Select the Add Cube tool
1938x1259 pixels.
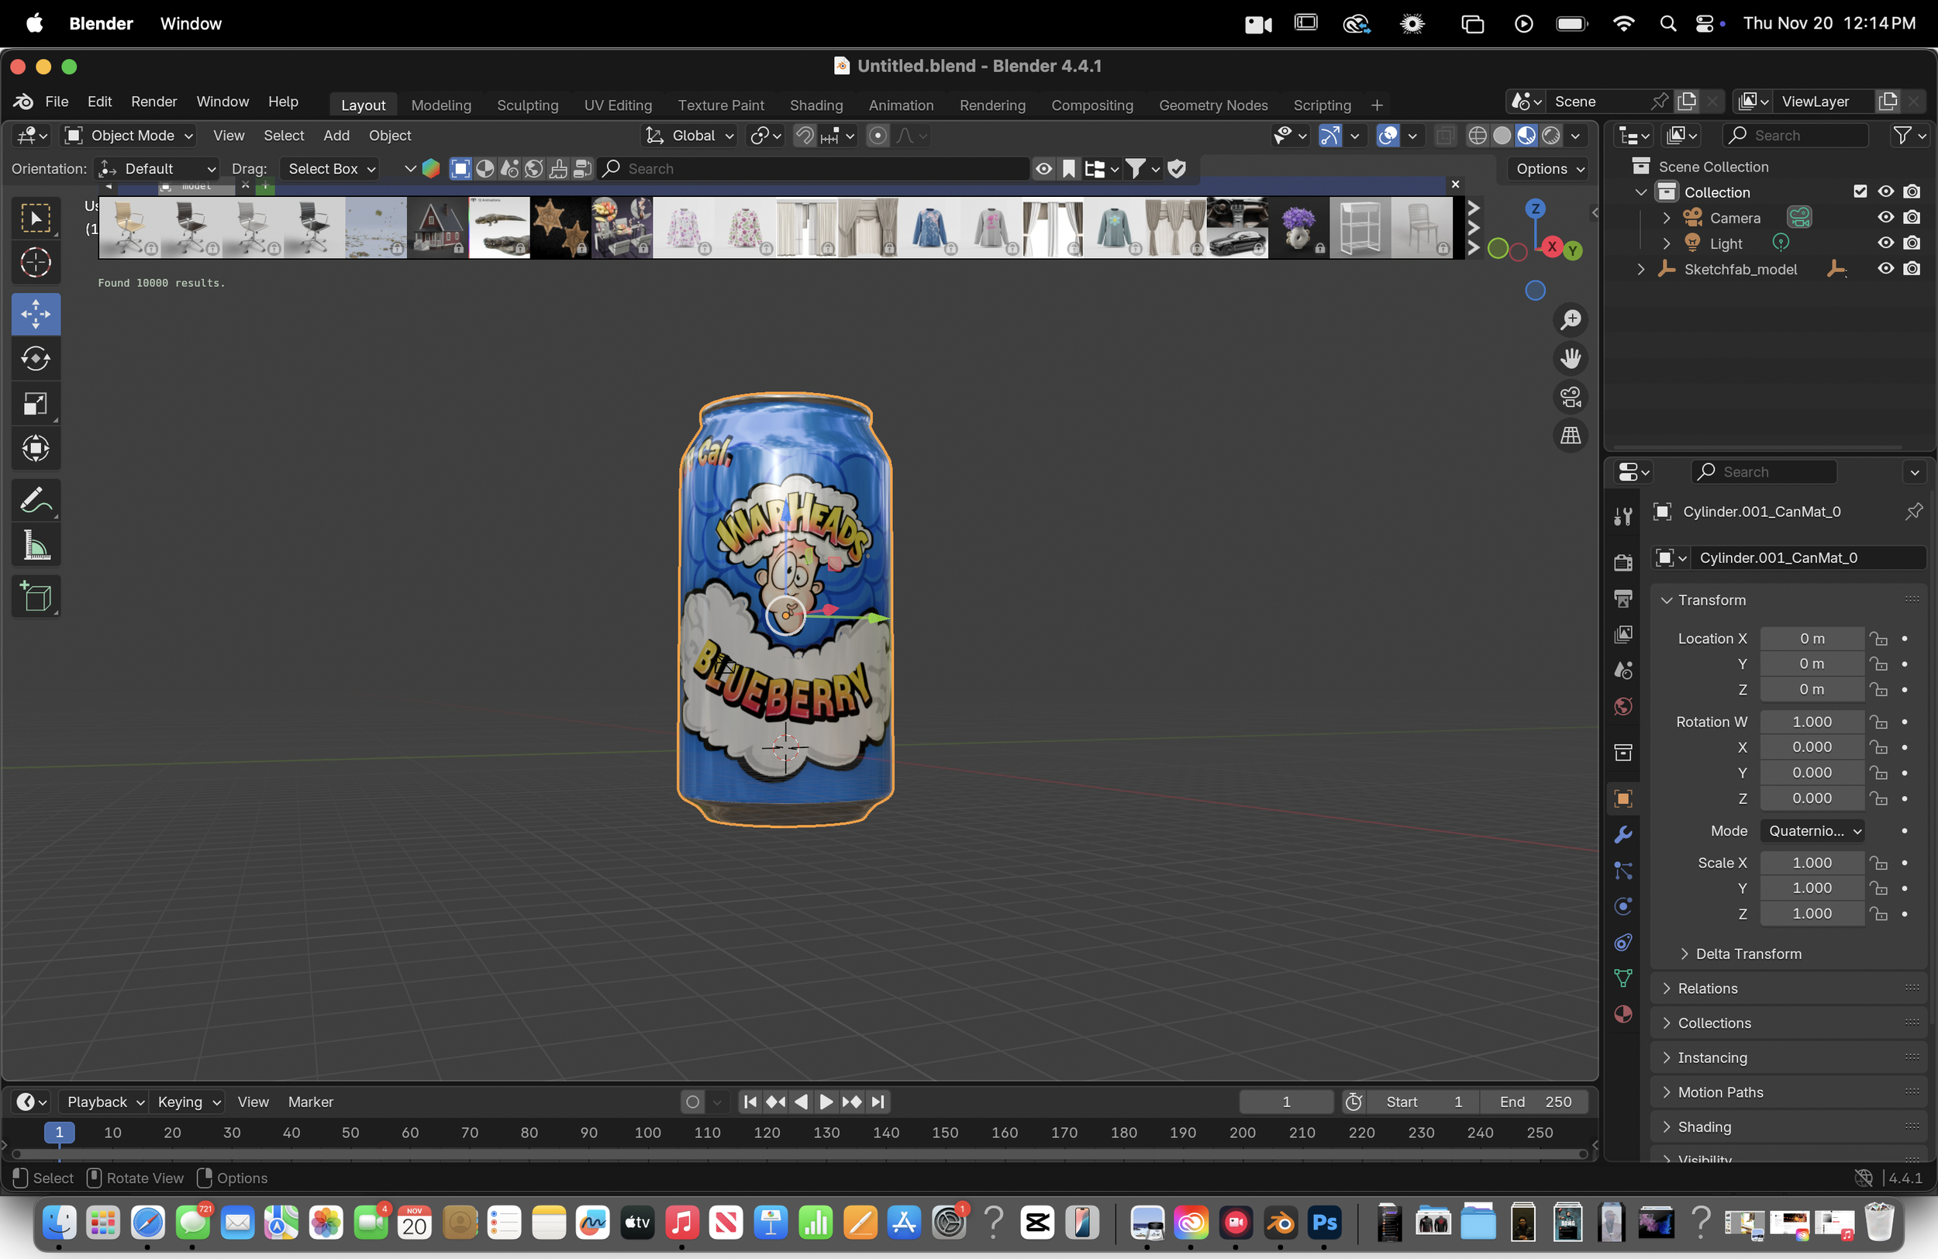[35, 597]
